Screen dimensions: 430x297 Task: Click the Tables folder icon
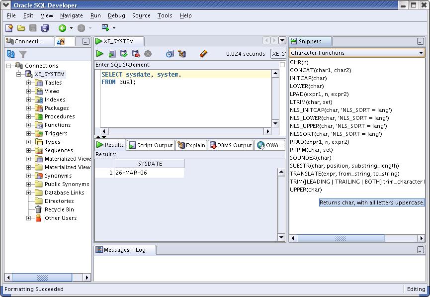39,83
